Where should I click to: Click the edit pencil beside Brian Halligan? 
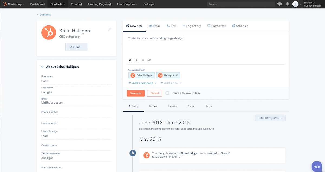(x=110, y=29)
